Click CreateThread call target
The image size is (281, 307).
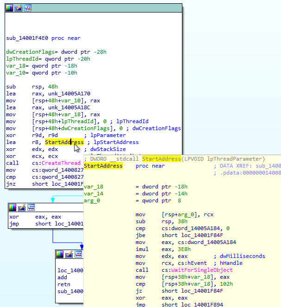pyautogui.click(x=61, y=163)
